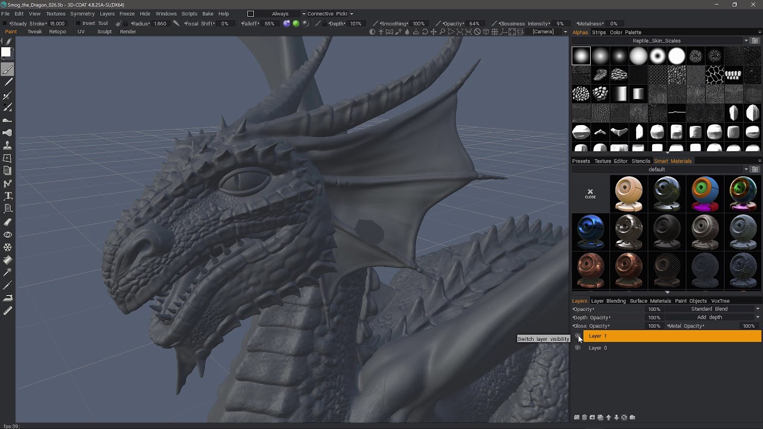Add a new layer with the first layer-panel icon
Viewport: 763px width, 429px height.
[576, 418]
